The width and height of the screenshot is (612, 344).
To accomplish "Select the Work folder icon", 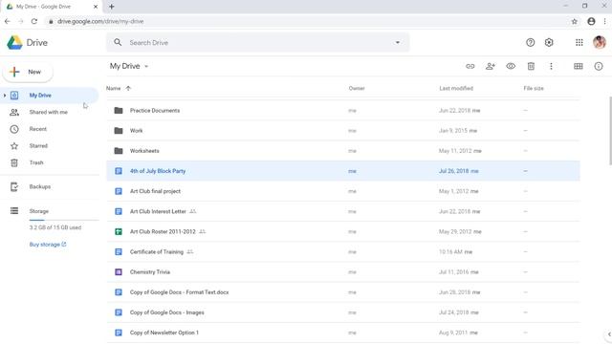I will click(x=119, y=131).
